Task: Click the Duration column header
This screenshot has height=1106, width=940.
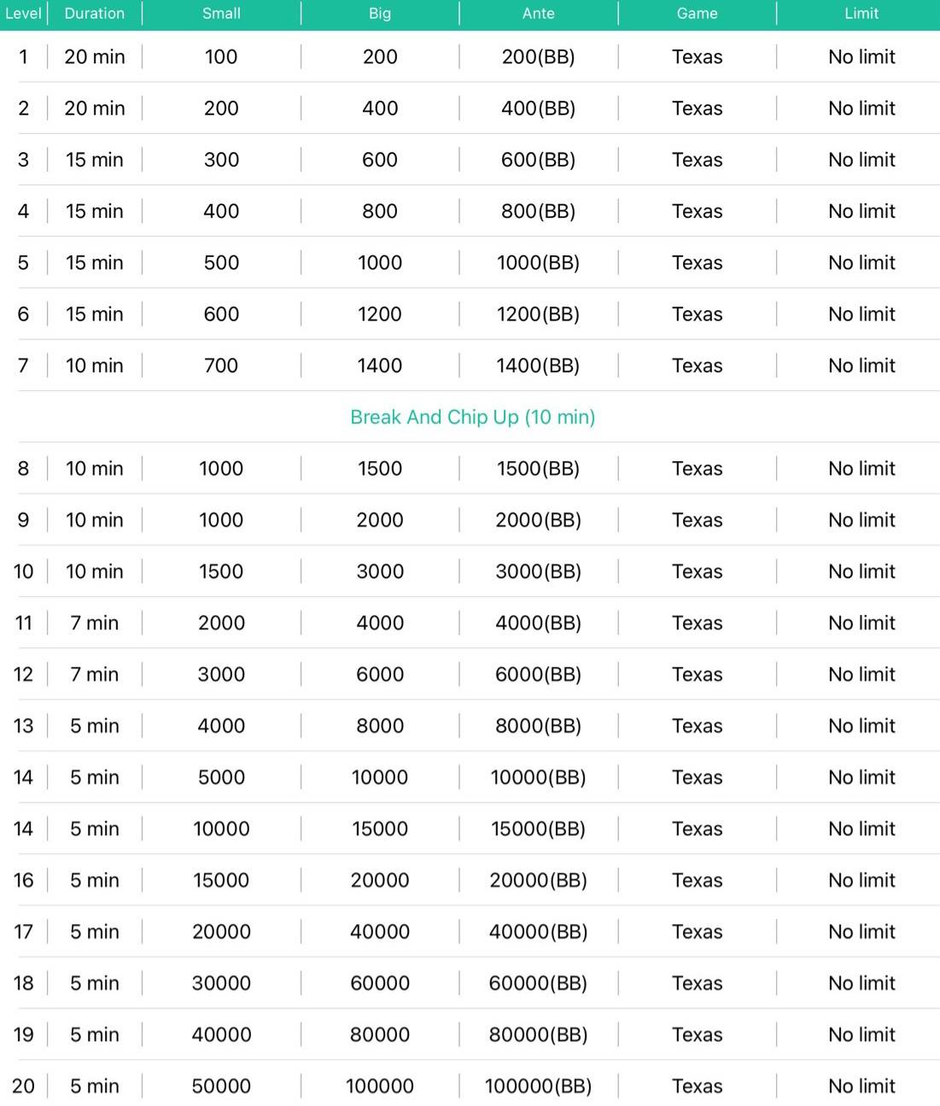Action: pyautogui.click(x=95, y=14)
